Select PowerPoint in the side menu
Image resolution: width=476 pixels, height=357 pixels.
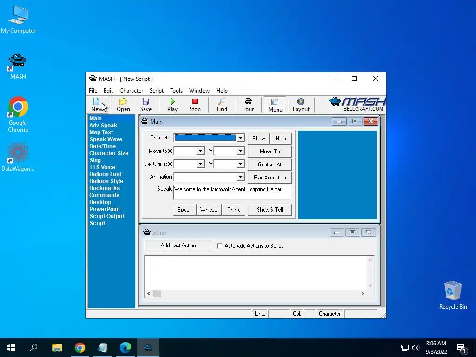click(105, 209)
